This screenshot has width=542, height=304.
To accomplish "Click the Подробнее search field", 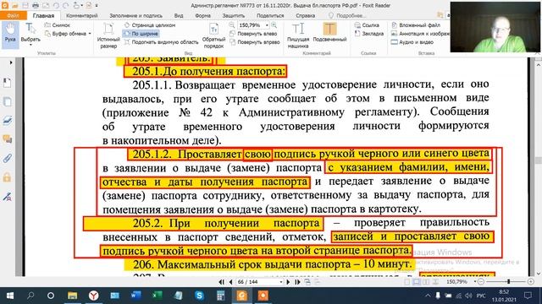I will 348,15.
